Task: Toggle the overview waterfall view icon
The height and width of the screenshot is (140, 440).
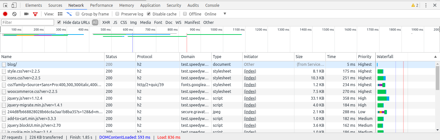Action: coord(69,14)
